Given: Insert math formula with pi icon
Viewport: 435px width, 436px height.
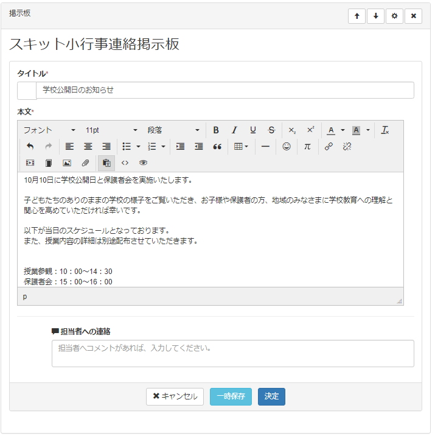Looking at the screenshot, I should (x=307, y=147).
